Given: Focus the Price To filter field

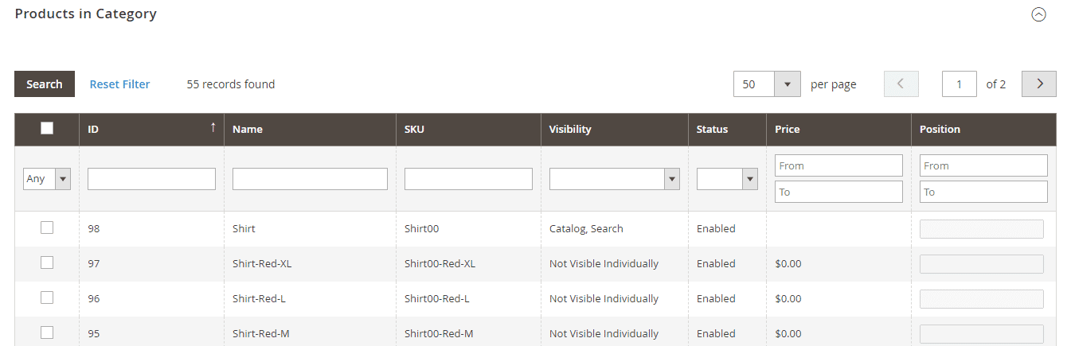Looking at the screenshot, I should (838, 192).
